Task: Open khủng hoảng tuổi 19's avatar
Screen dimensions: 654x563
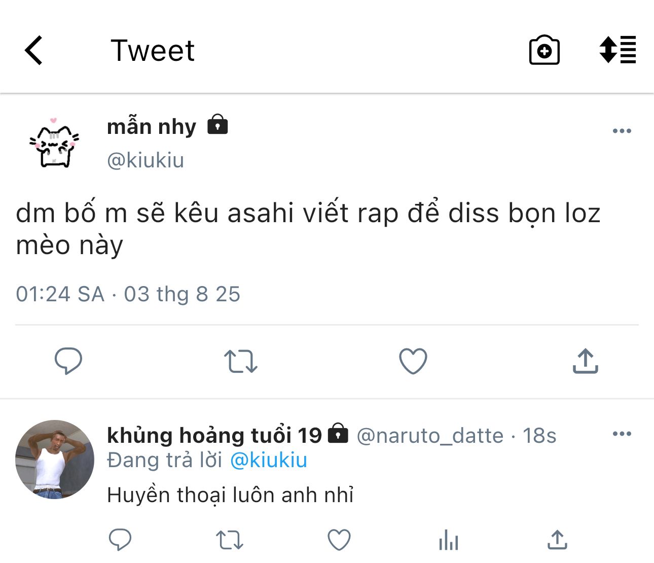Action: (x=55, y=460)
